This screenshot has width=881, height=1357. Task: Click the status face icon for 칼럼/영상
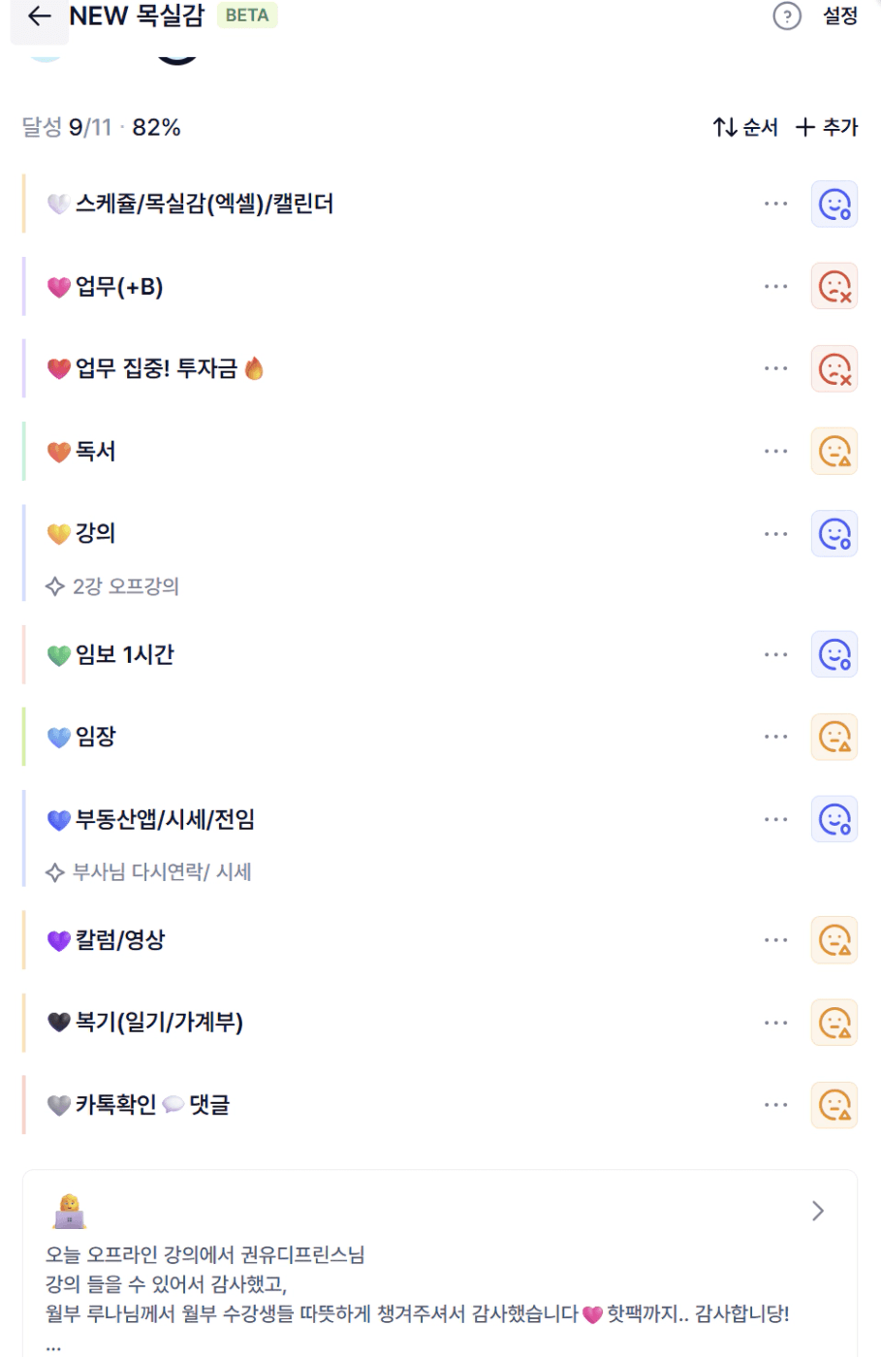834,940
